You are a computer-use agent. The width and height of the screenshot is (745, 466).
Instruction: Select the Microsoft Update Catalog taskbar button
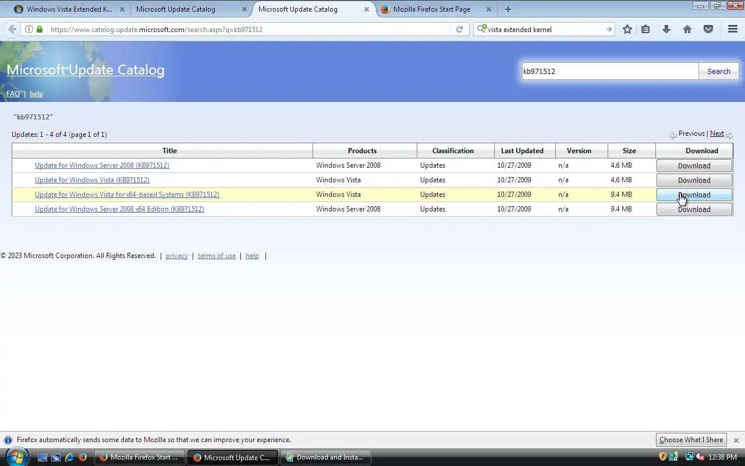233,457
